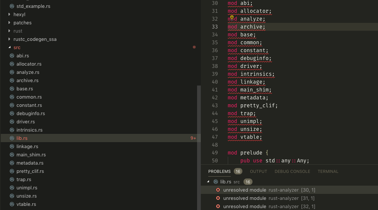Viewport: 378px width, 210px height.
Task: Click the Rust icon beside allocator.rs
Action: coord(12,64)
